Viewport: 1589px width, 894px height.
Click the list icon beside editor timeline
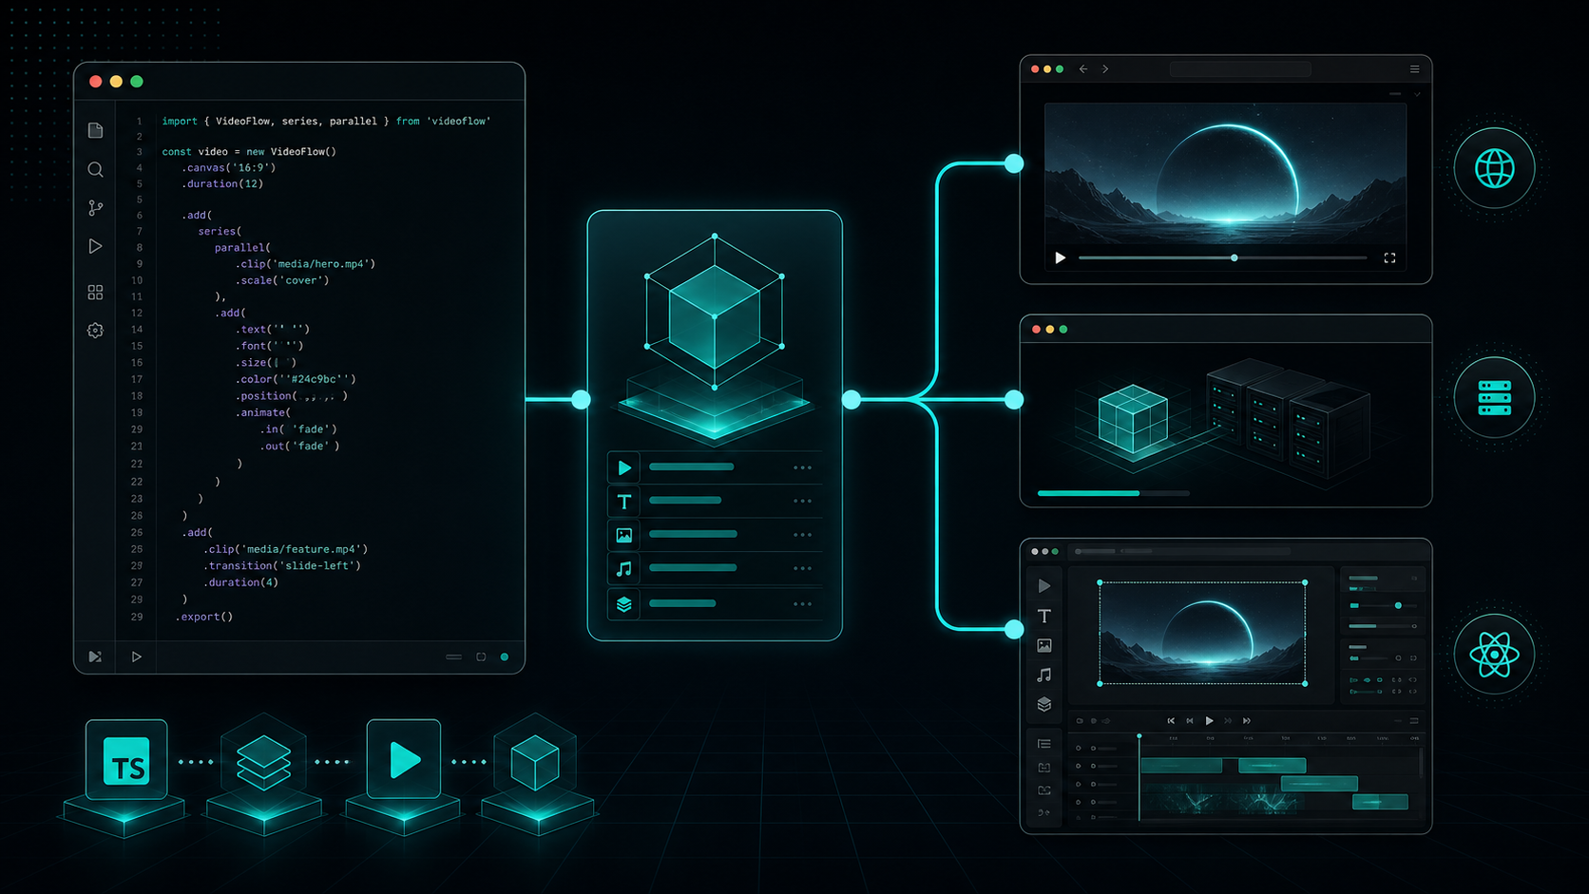coord(1044,744)
